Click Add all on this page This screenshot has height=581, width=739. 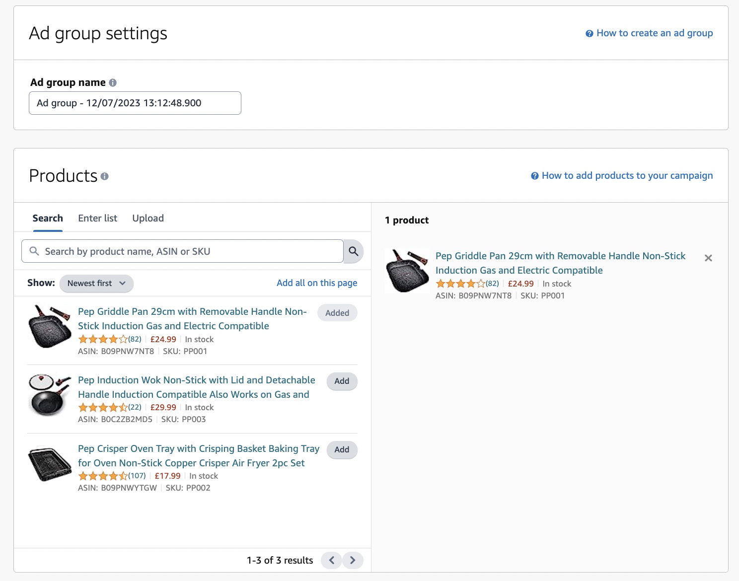click(317, 283)
